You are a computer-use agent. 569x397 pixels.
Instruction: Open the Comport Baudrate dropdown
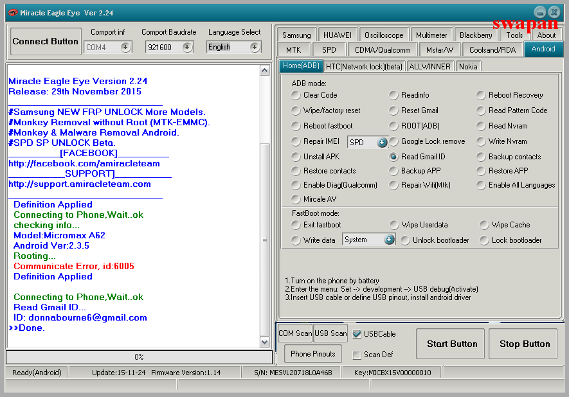187,47
